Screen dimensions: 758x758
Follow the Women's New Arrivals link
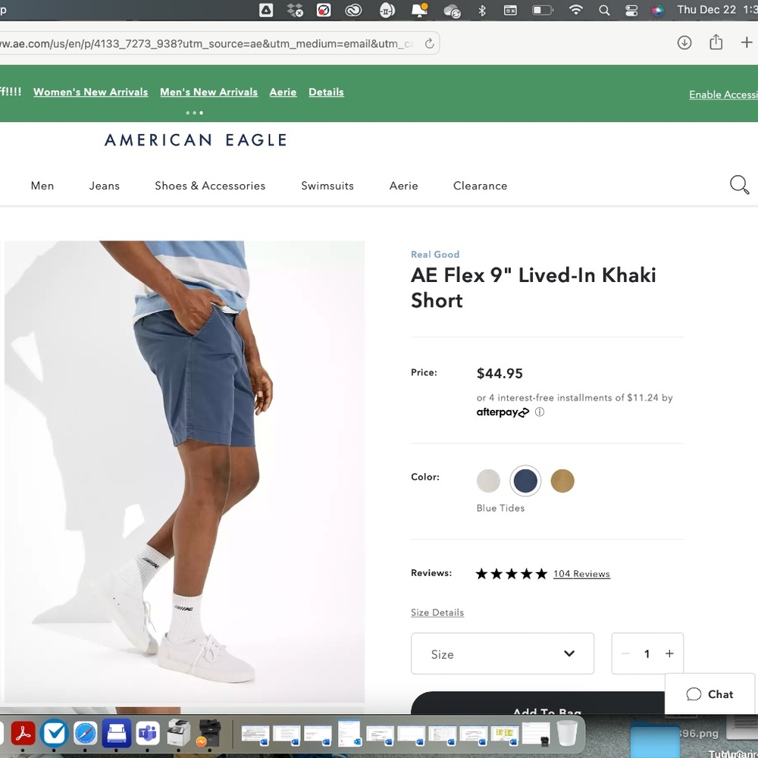90,92
